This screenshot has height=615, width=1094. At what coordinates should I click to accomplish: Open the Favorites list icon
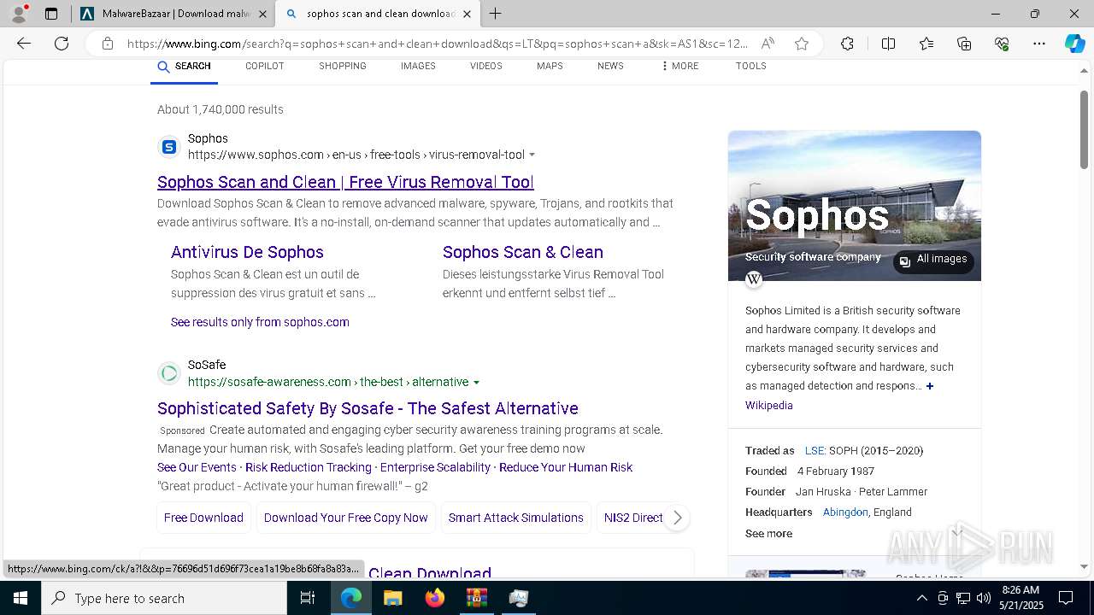coord(926,44)
